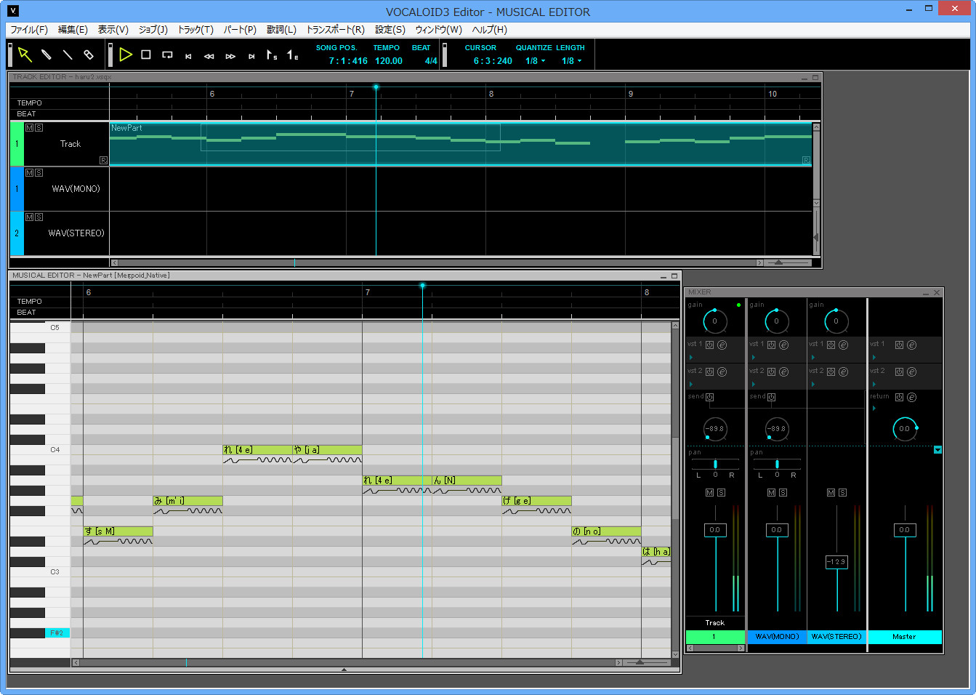The height and width of the screenshot is (695, 976).
Task: Open the ファイル(F) menu
Action: coord(29,30)
